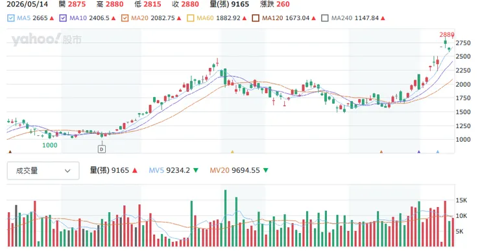Click the 15K volume axis label
Image resolution: width=480 pixels, height=251 pixels.
(x=461, y=201)
